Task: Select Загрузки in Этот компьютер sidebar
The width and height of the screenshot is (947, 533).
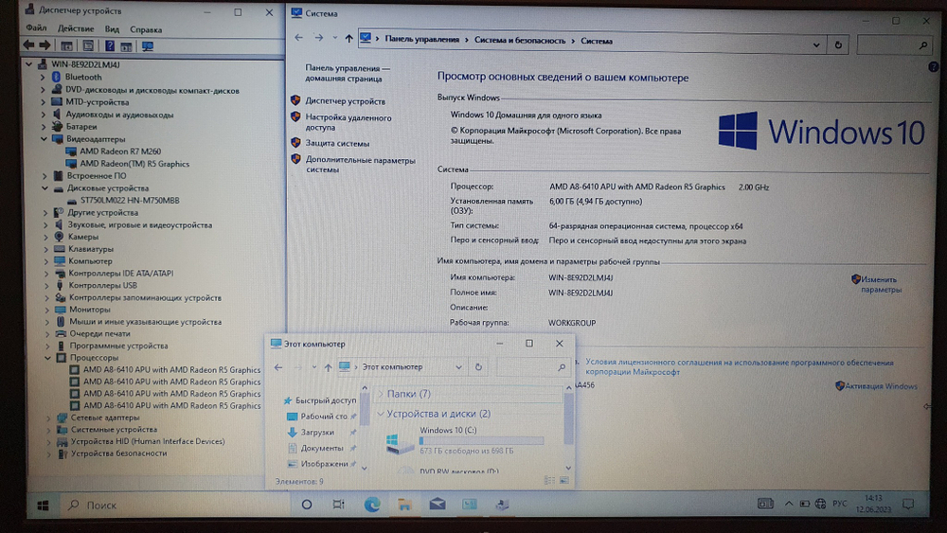Action: 317,433
